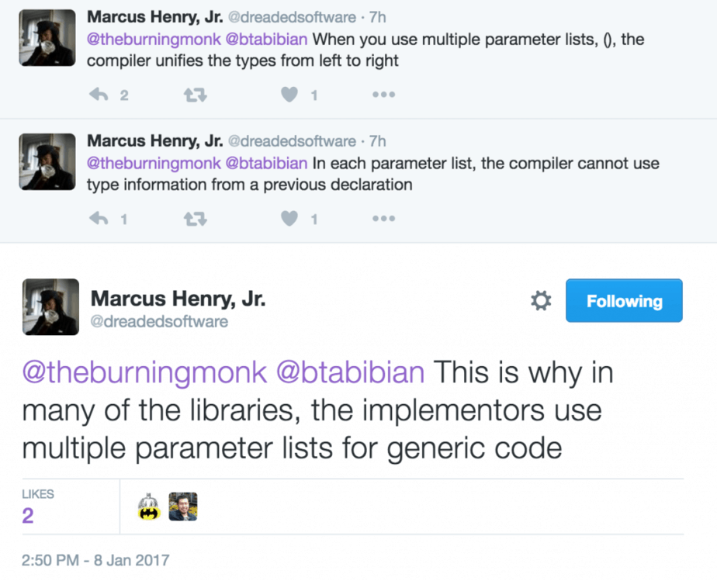Open the more options menu on first tweet

point(383,95)
